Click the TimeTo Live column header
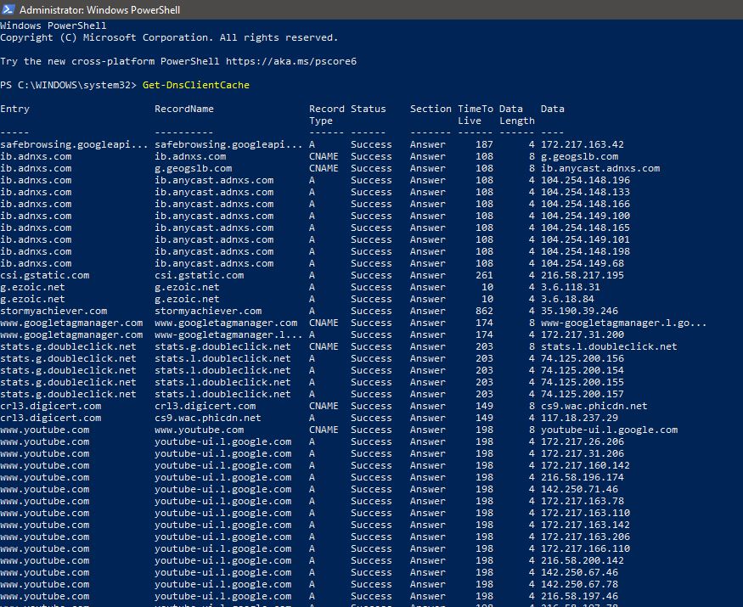The image size is (743, 607). (x=474, y=115)
